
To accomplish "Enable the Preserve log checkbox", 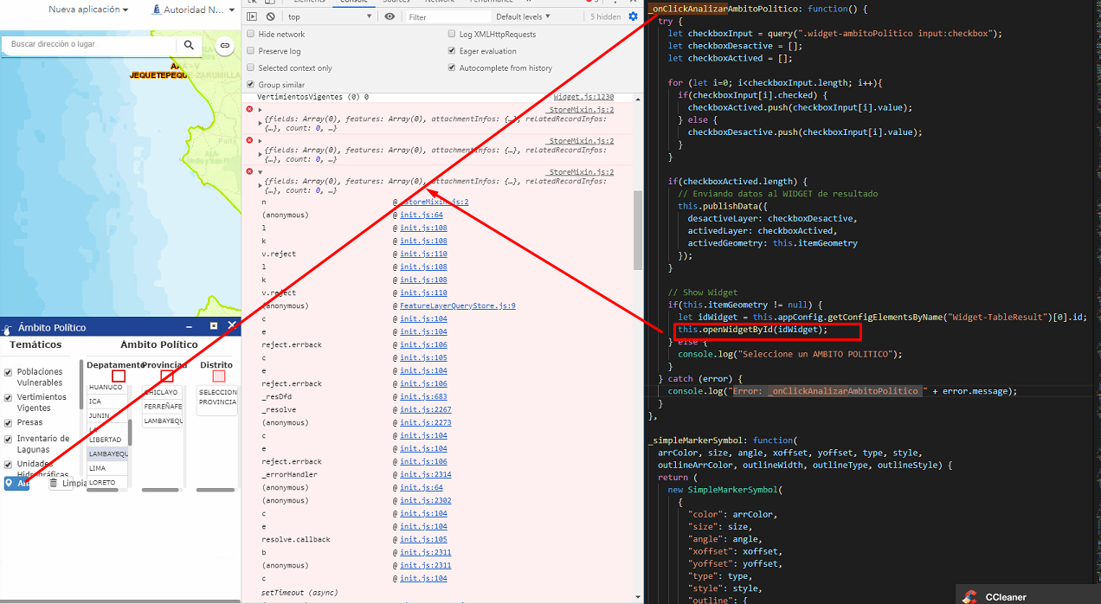I will [251, 51].
